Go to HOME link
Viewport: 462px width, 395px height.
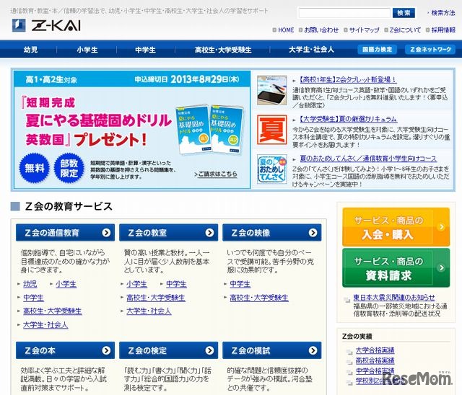(286, 30)
